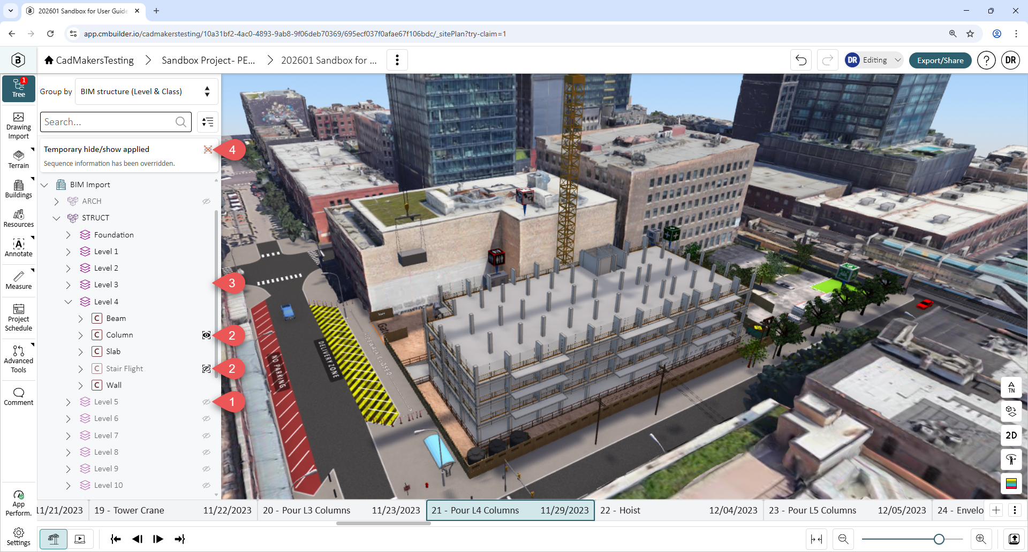Click Export/Share button
Image resolution: width=1028 pixels, height=552 pixels.
(940, 60)
